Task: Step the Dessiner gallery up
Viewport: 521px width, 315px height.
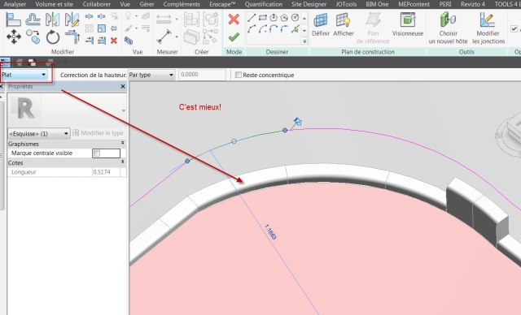Action: (304, 18)
